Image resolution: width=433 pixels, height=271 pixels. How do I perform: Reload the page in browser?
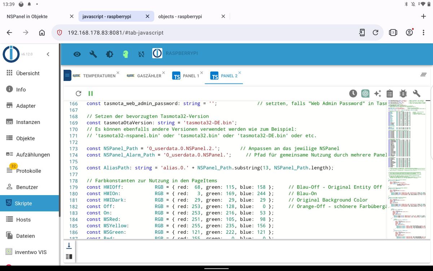coord(375,33)
